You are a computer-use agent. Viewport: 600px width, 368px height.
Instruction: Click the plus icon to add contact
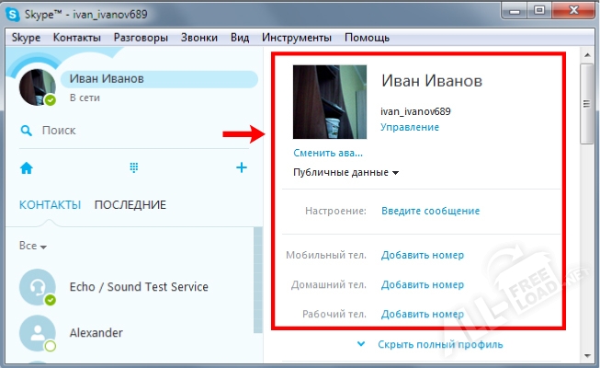tap(242, 167)
